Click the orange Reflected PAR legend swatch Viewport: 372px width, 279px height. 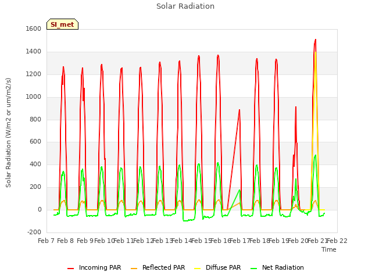coord(134,269)
